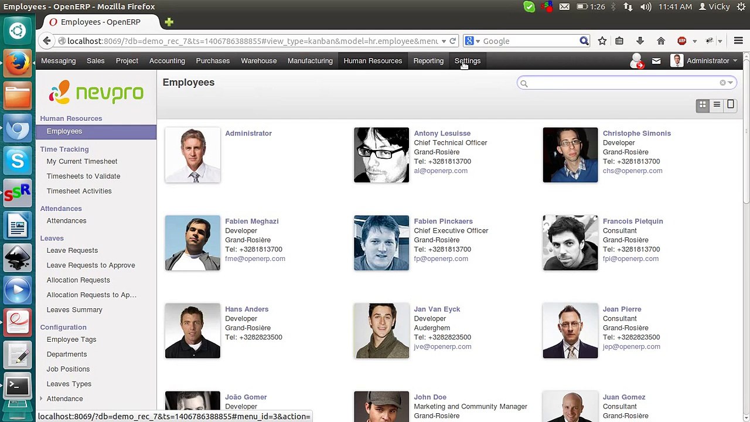Open system volume indicator
750x422 pixels.
pyautogui.click(x=646, y=7)
